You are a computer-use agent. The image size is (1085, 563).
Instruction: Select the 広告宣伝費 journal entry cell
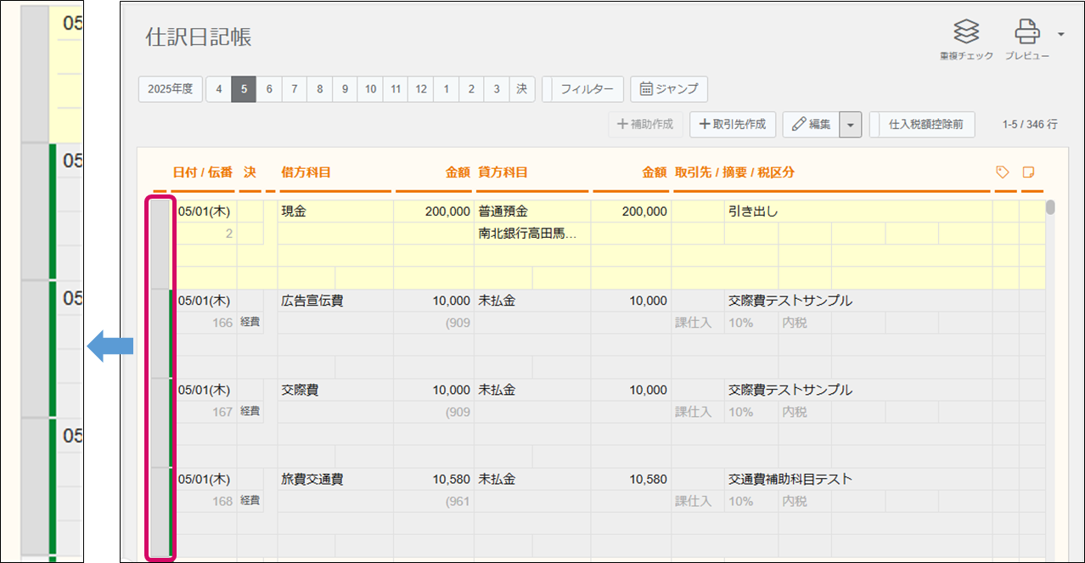(312, 301)
